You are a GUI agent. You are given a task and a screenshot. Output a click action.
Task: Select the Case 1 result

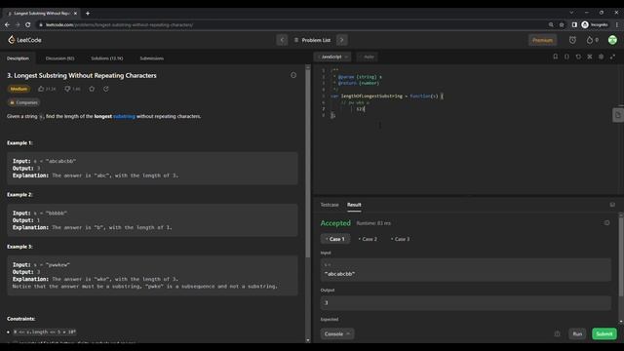[335, 239]
